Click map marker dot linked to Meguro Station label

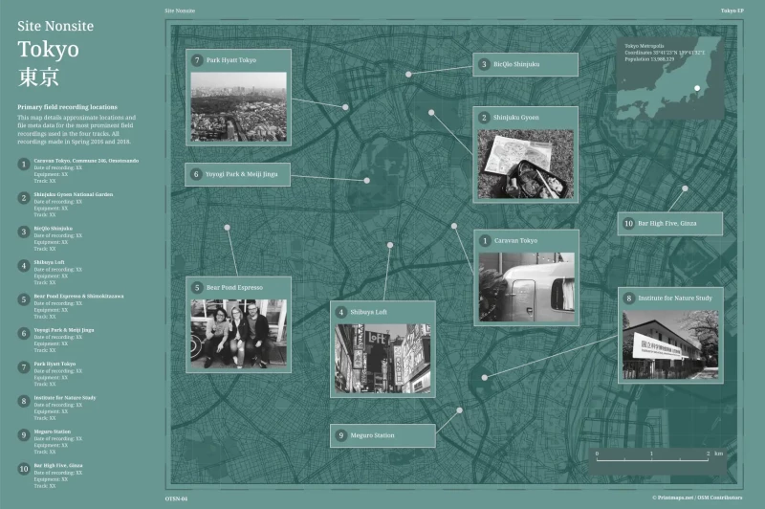[x=459, y=410]
